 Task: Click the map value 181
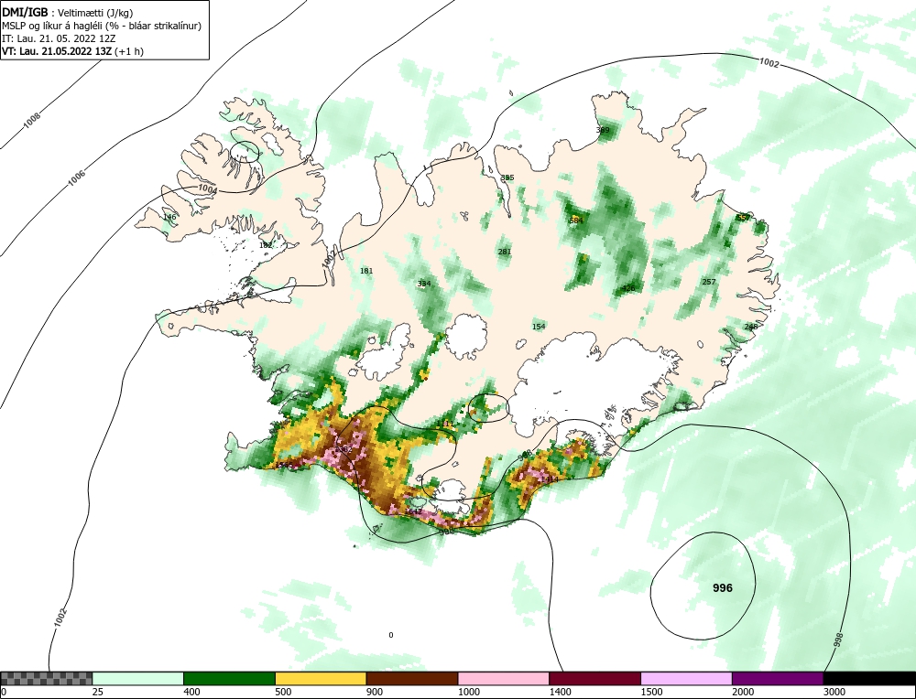[366, 271]
